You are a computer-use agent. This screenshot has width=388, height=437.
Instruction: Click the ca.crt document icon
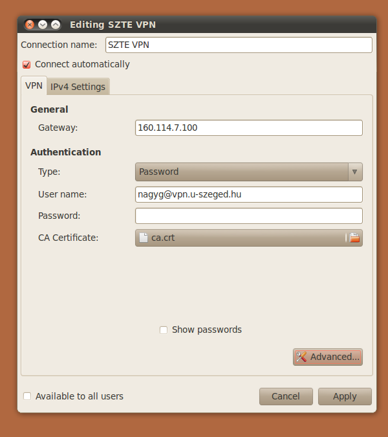(x=144, y=238)
